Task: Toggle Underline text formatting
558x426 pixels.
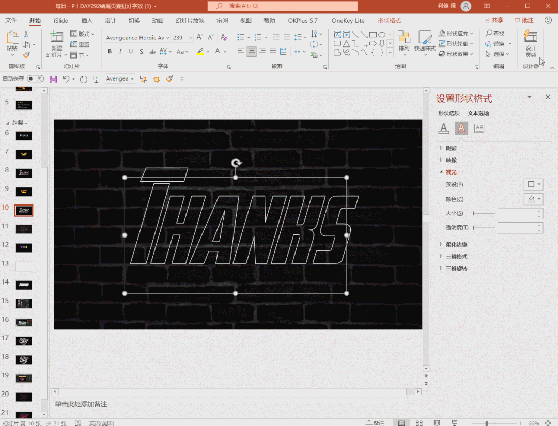Action: tap(131, 52)
